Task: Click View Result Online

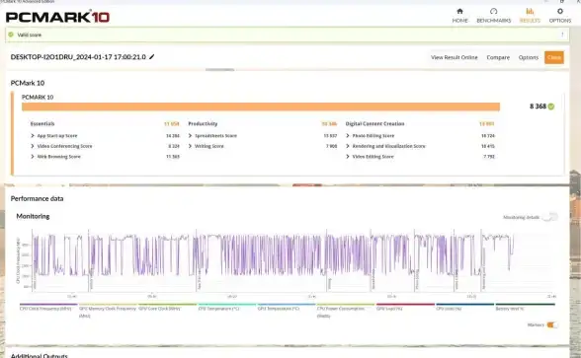Action: pos(455,57)
